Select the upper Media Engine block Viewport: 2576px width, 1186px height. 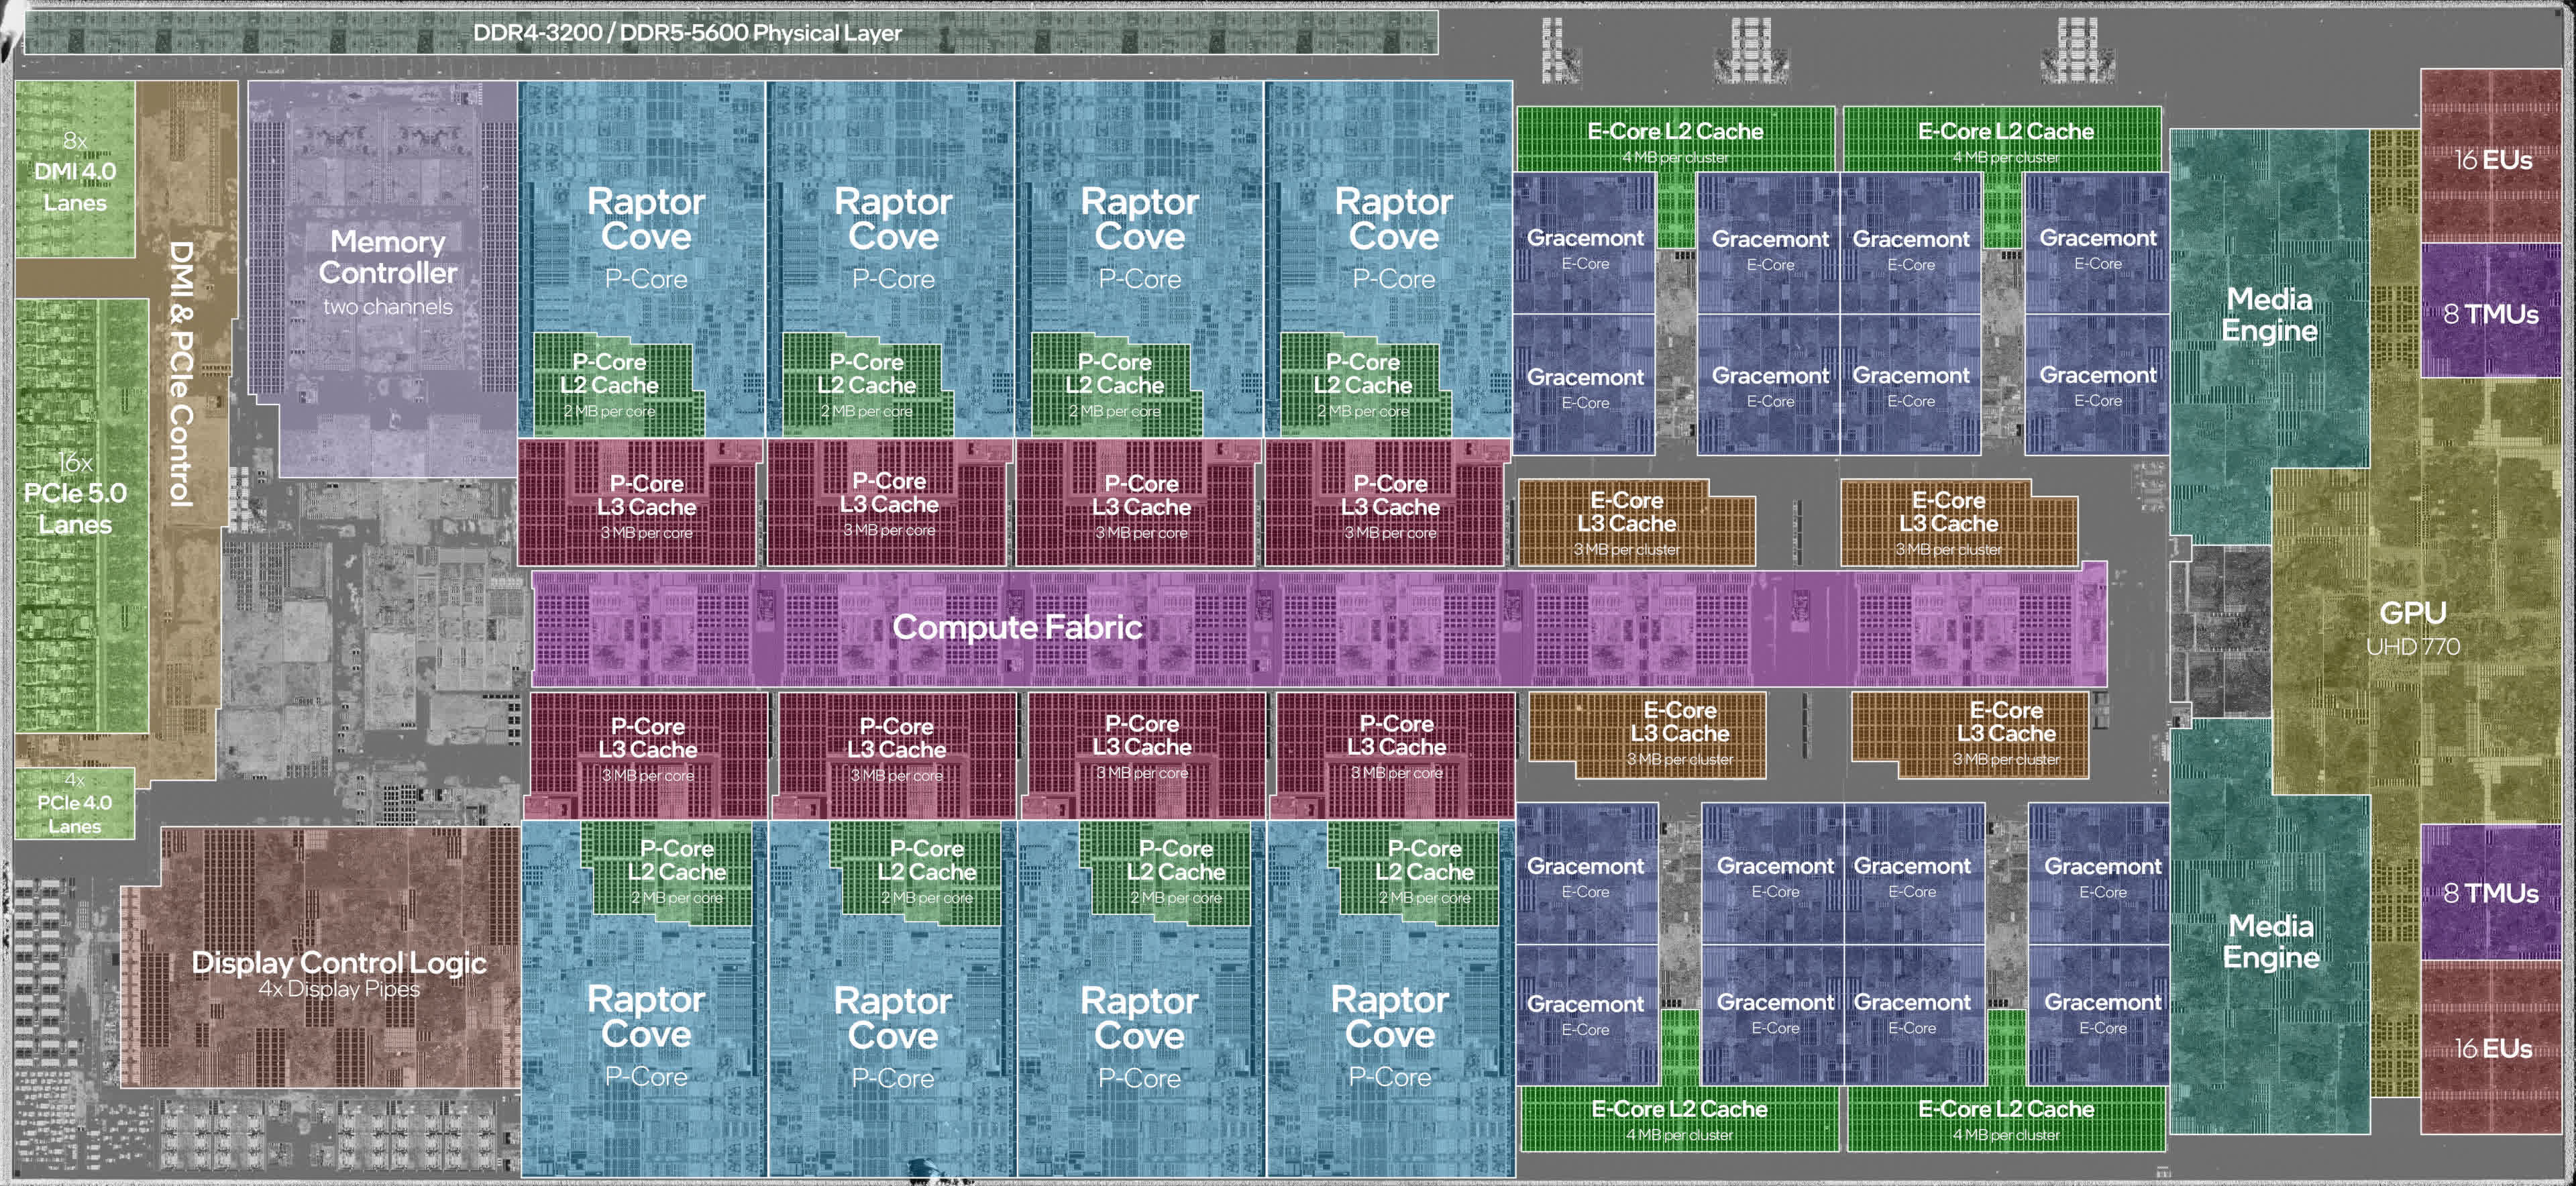pyautogui.click(x=2268, y=314)
